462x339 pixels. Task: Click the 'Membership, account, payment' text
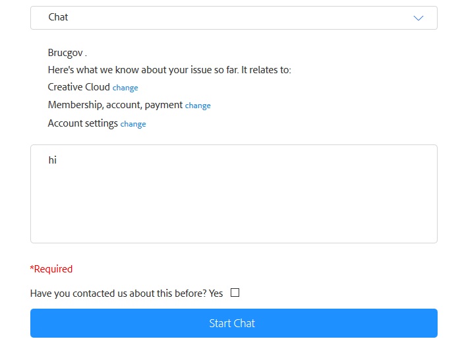coord(115,105)
